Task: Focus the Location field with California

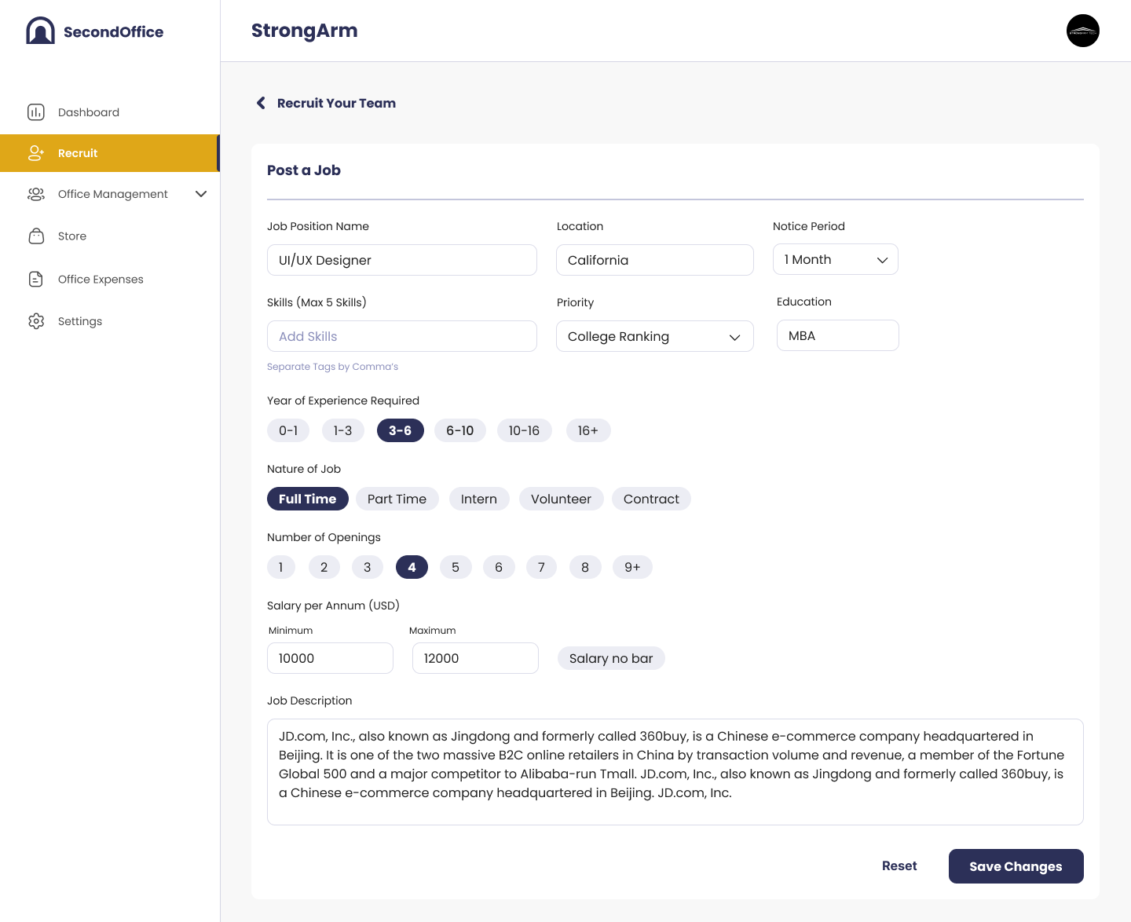Action: point(655,260)
